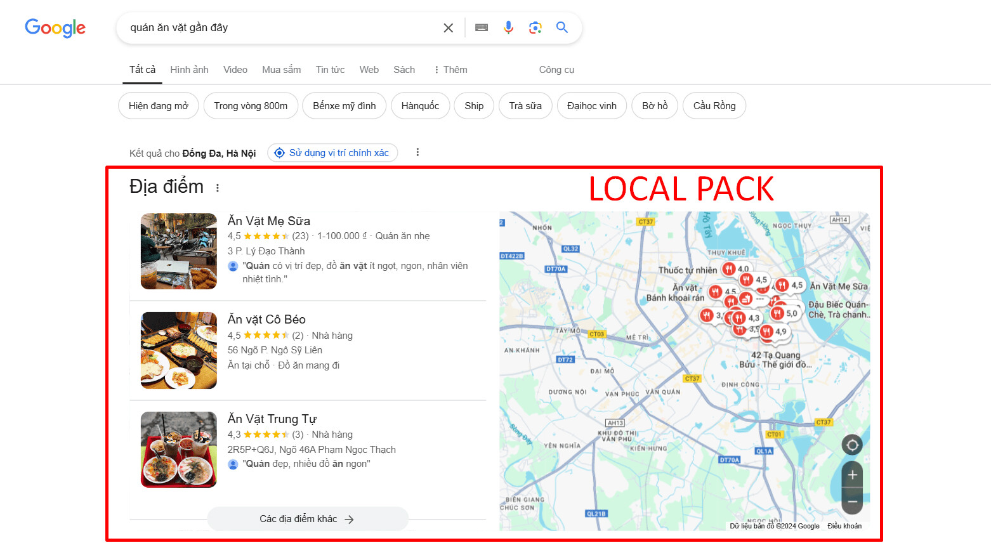Zoom out on the map with minus
The image size is (991, 550).
tap(852, 501)
